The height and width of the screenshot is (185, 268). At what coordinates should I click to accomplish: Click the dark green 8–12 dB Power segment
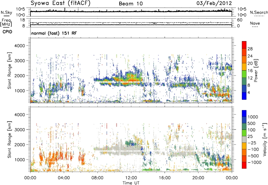(244, 81)
